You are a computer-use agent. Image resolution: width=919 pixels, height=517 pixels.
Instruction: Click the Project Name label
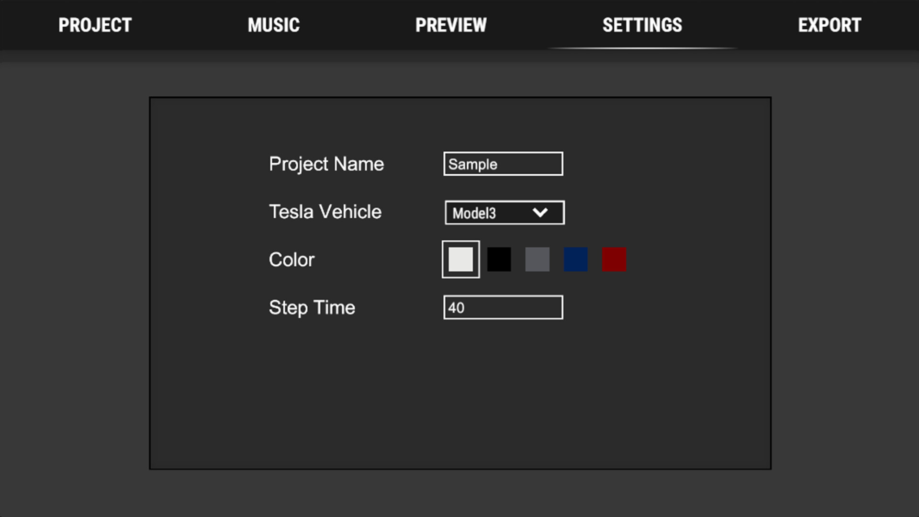326,164
